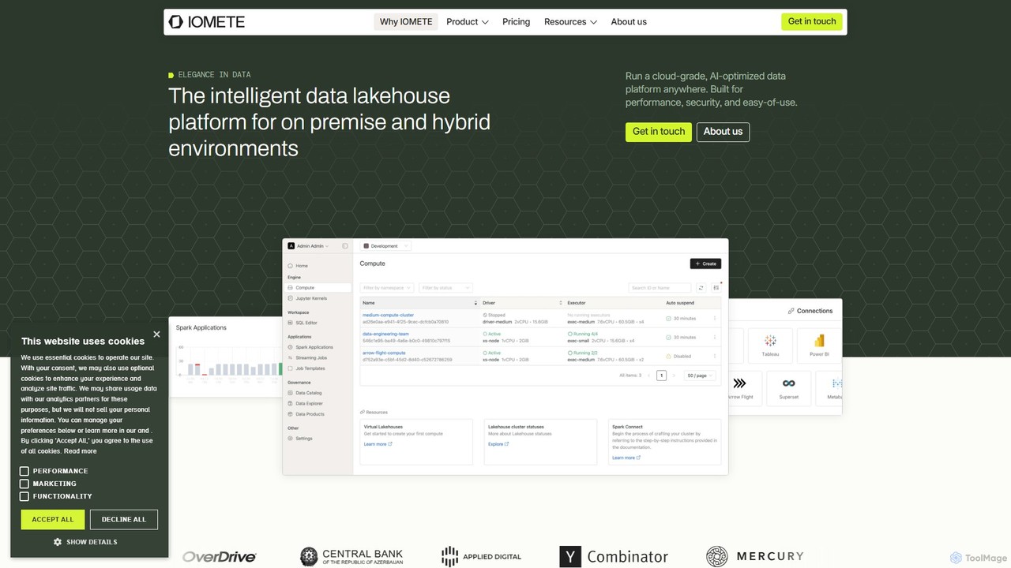Open row menu for medium-compute-cluster
This screenshot has width=1011, height=568.
coord(715,318)
